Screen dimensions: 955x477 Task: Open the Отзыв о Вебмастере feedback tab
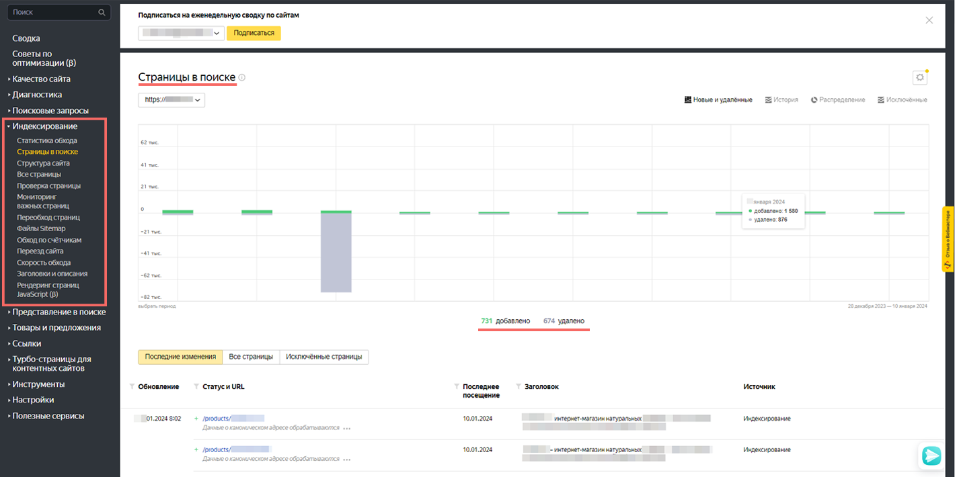(948, 239)
